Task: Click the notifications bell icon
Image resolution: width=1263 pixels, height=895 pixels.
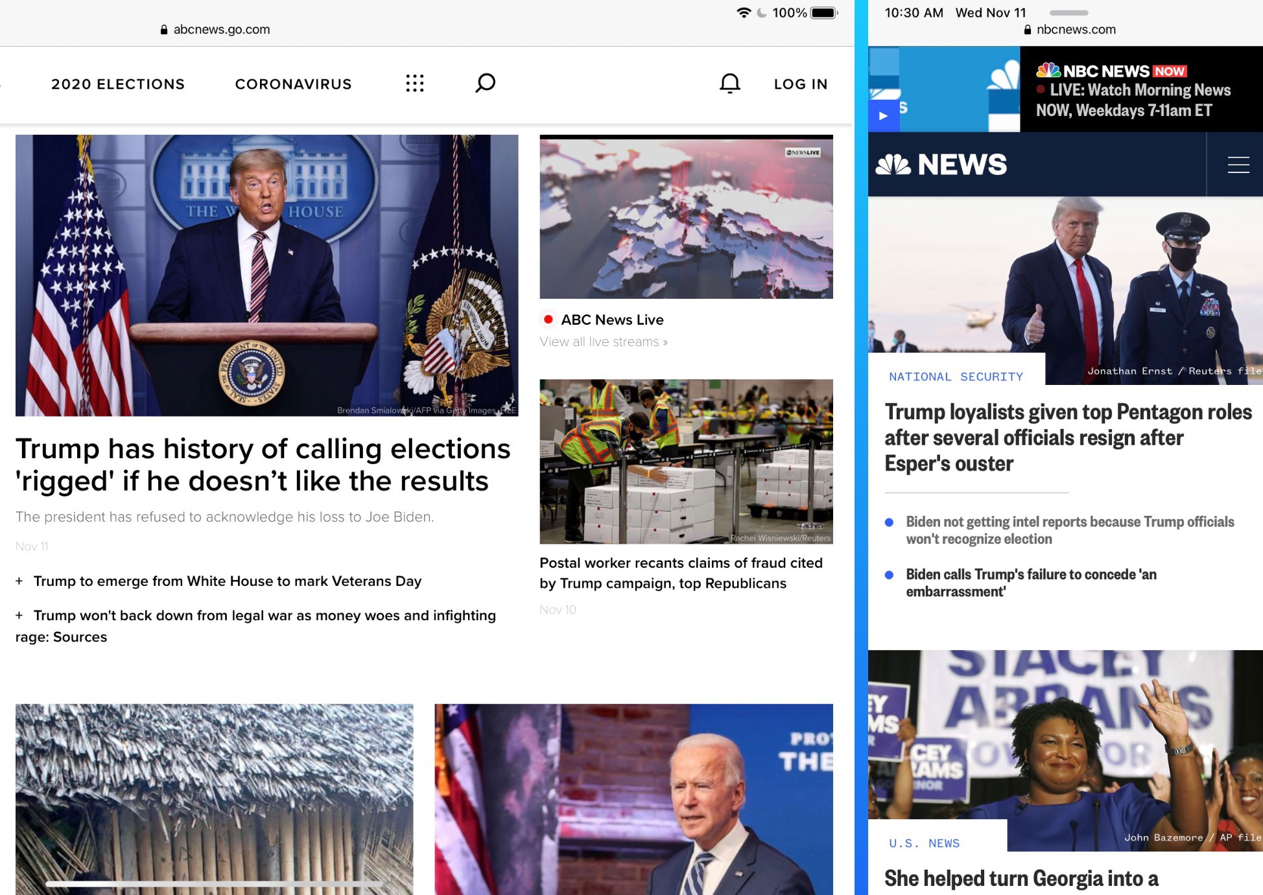Action: [x=729, y=83]
